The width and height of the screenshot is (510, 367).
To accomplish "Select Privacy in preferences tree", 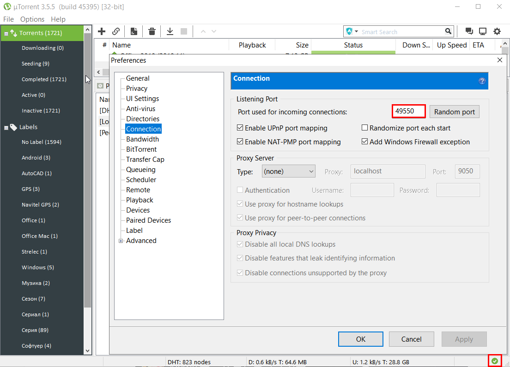I will [137, 88].
